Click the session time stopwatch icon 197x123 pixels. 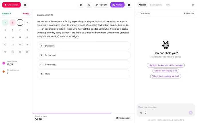click(x=4, y=63)
